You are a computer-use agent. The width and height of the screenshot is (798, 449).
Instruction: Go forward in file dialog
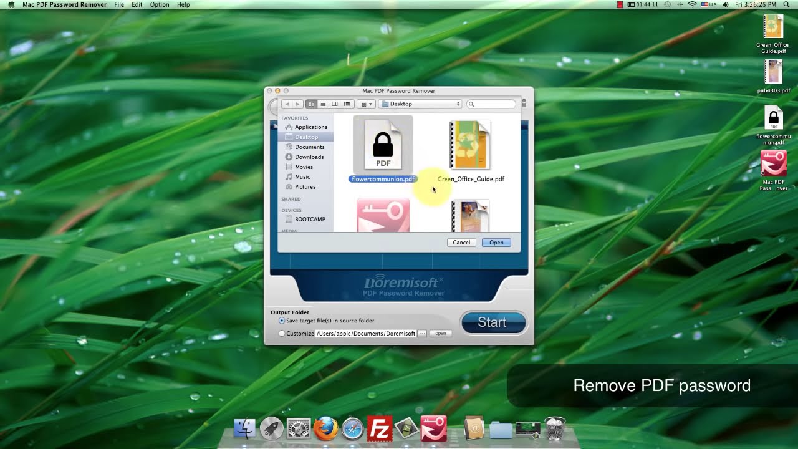[297, 104]
